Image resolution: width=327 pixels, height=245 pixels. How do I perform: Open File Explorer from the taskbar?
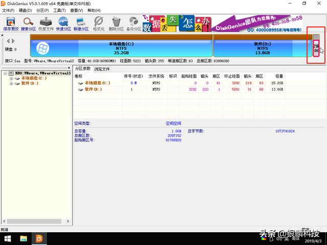(x=24, y=238)
